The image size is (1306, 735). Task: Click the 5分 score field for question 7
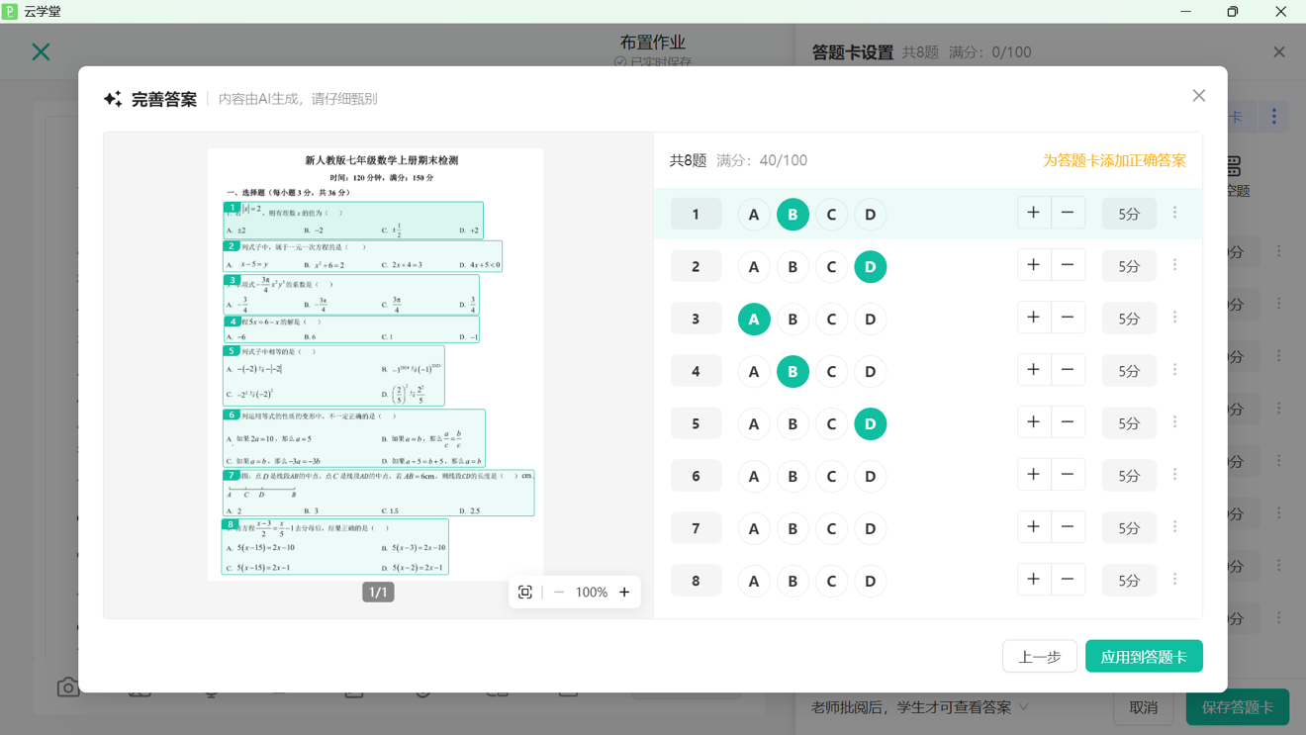pyautogui.click(x=1129, y=528)
